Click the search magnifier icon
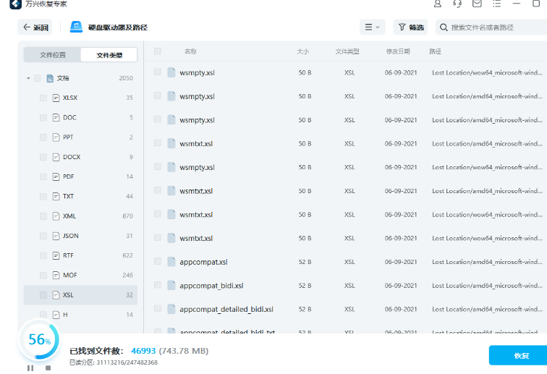 pos(442,27)
